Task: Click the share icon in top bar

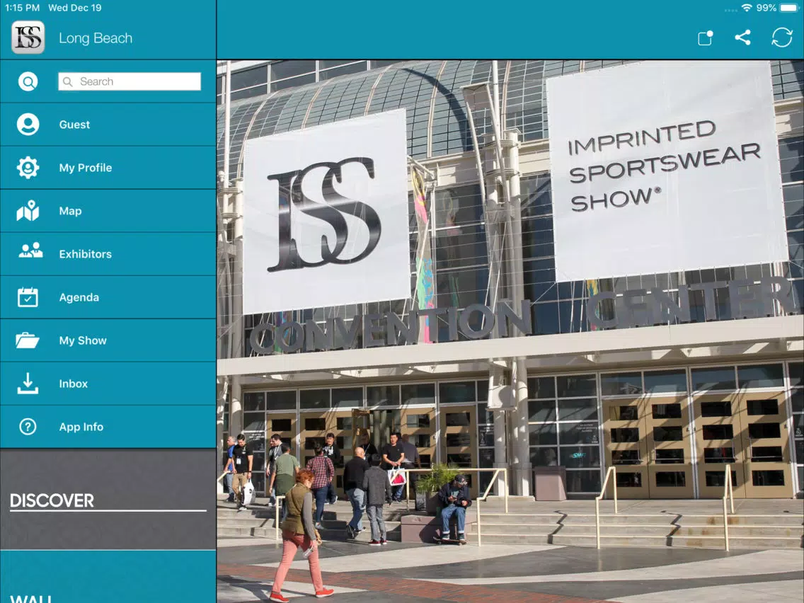Action: coord(743,38)
